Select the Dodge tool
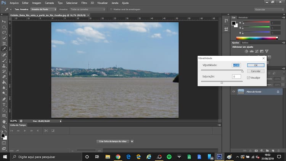The height and width of the screenshot is (161, 286). (4, 93)
